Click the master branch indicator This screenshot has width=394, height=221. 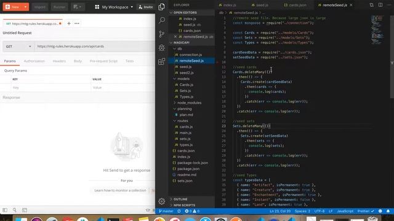pyautogui.click(x=166, y=211)
